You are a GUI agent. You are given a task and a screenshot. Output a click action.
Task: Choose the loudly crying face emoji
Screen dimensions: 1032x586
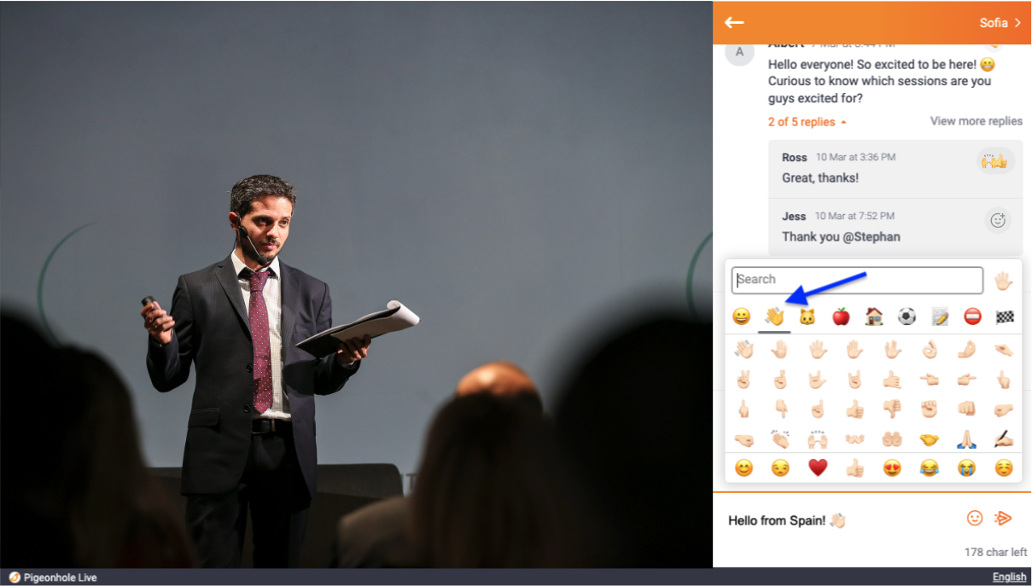pyautogui.click(x=966, y=468)
